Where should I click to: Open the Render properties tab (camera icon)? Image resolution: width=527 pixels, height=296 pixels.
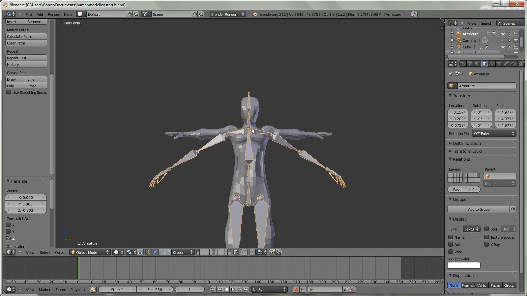463,64
